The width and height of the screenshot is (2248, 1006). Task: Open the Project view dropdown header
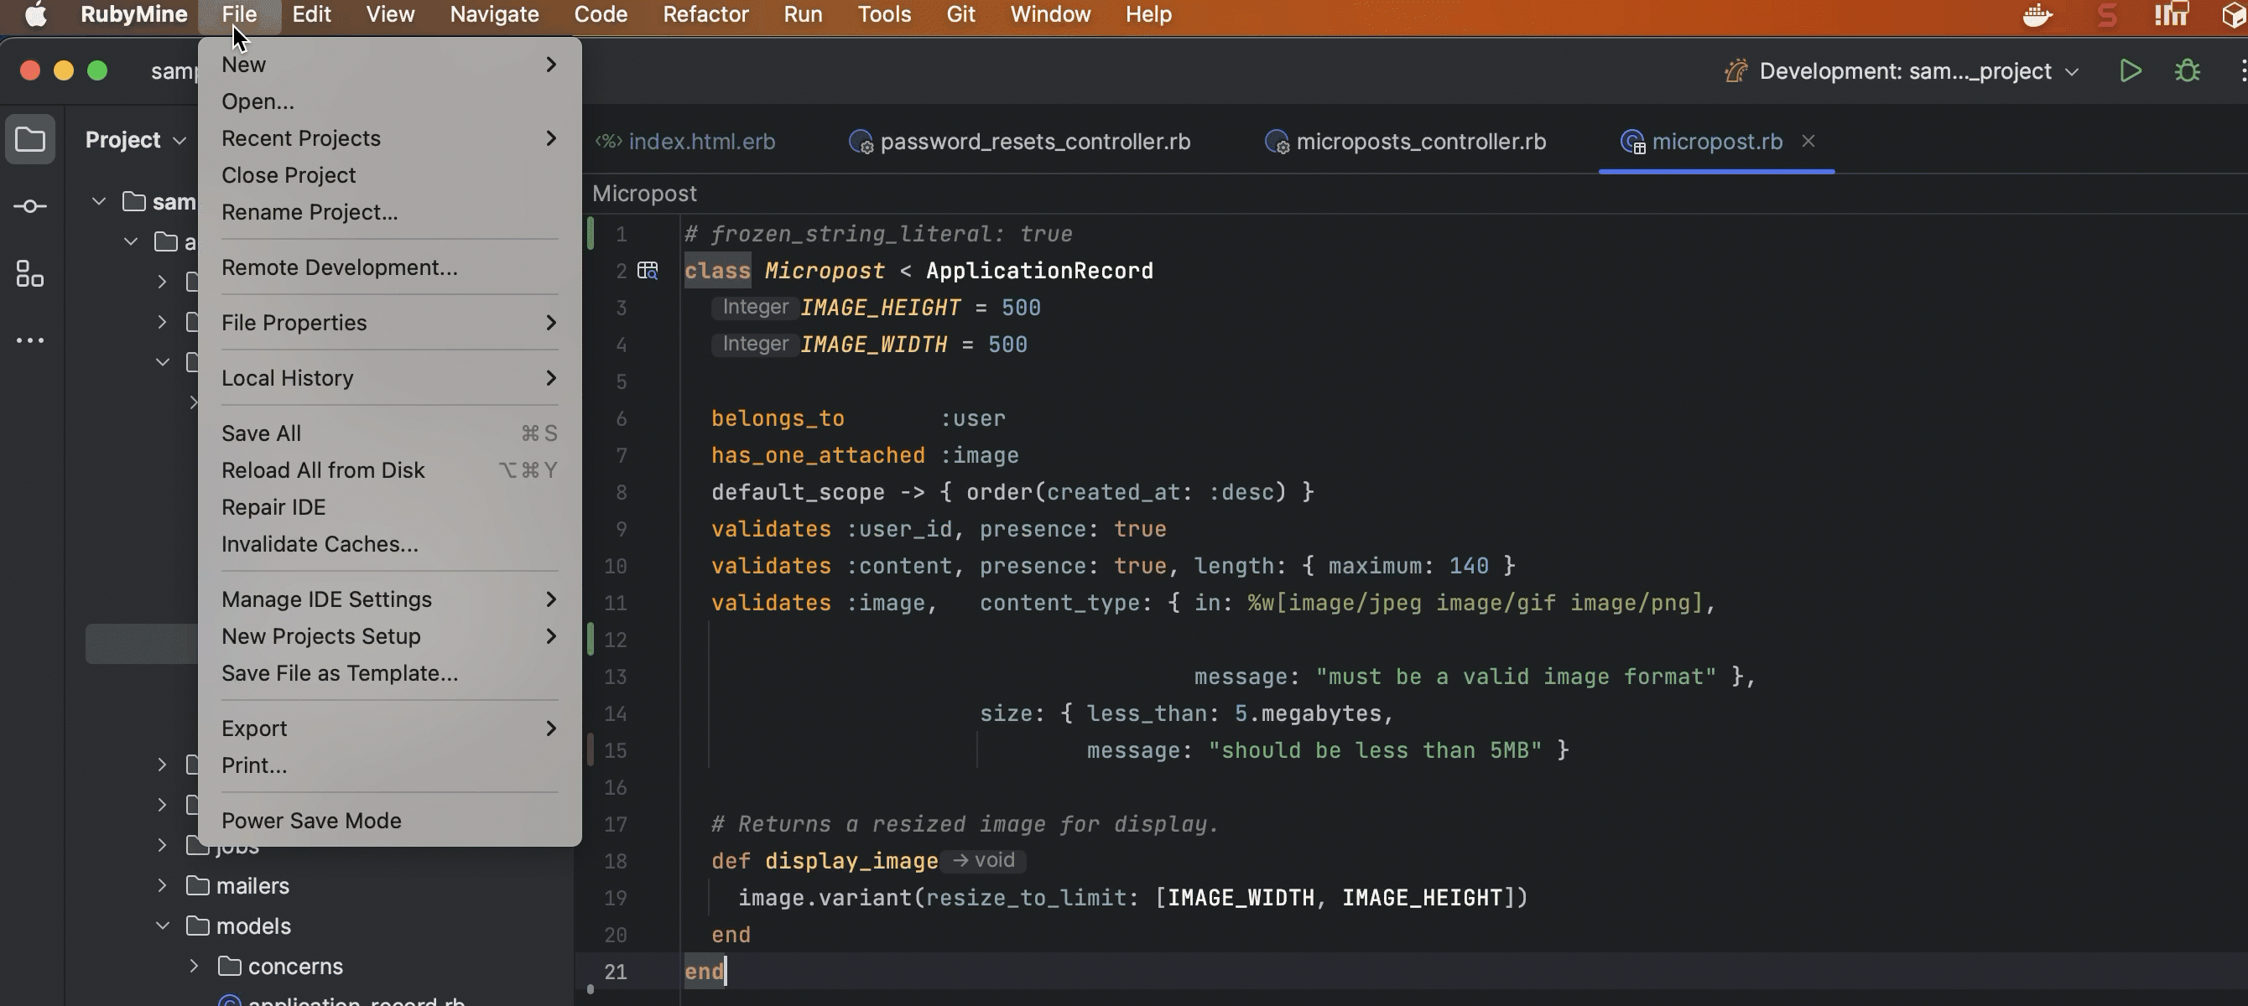click(135, 140)
